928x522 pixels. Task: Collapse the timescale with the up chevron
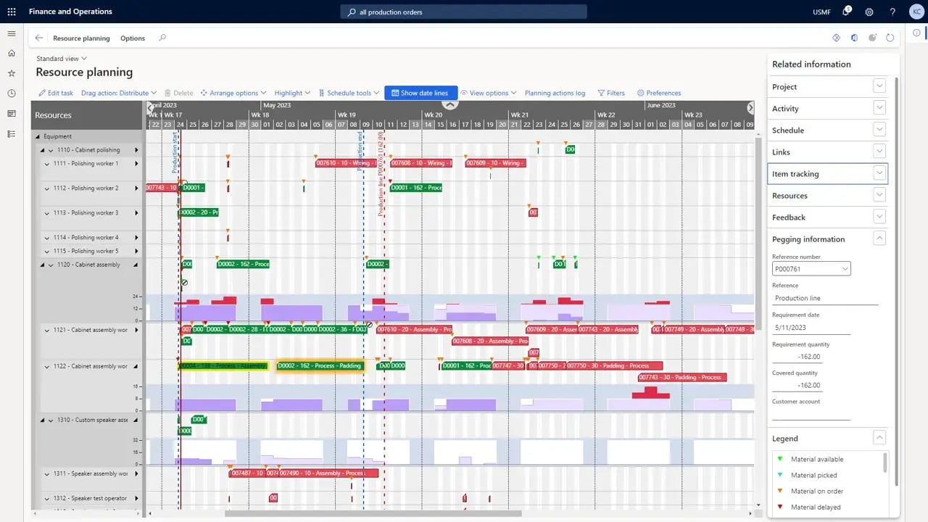coord(450,104)
